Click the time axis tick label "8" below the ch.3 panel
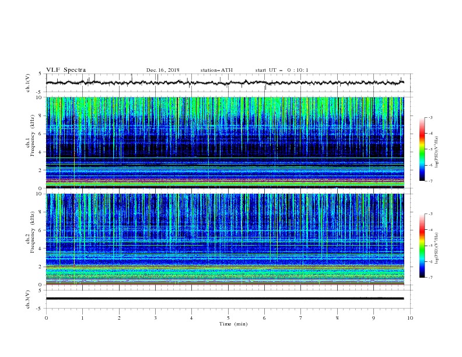 [x=337, y=318]
